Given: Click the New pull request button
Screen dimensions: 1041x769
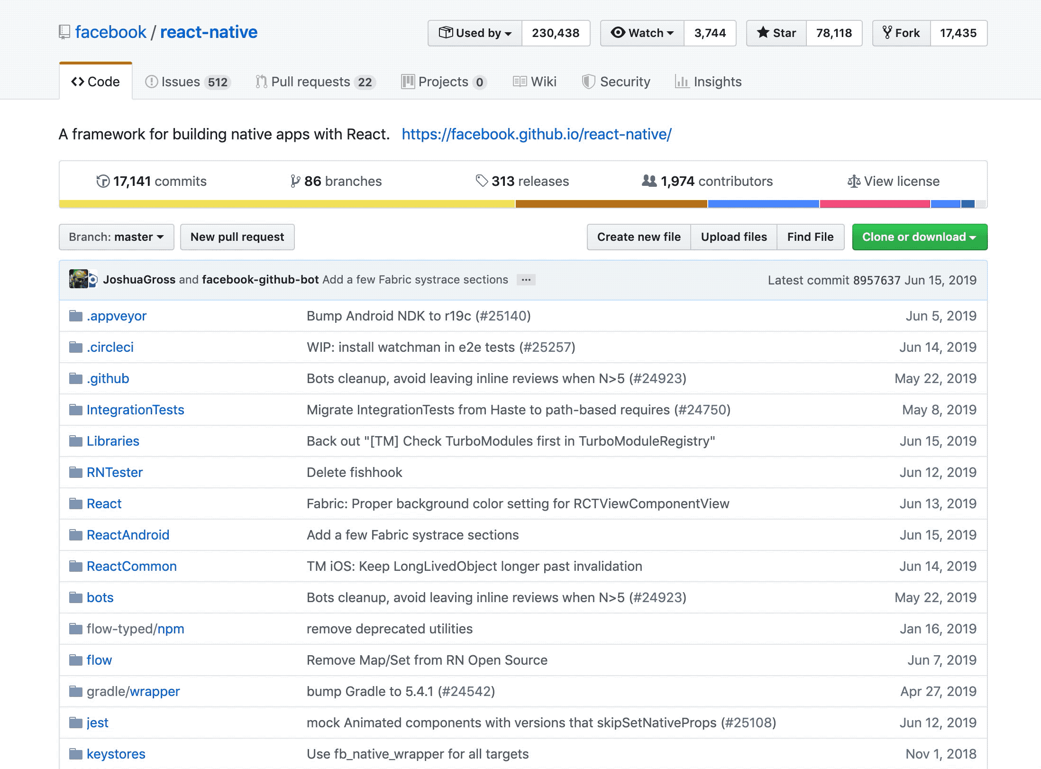Looking at the screenshot, I should tap(237, 237).
